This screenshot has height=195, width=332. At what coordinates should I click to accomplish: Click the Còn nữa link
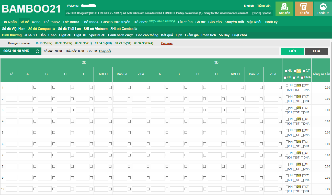click(167, 43)
